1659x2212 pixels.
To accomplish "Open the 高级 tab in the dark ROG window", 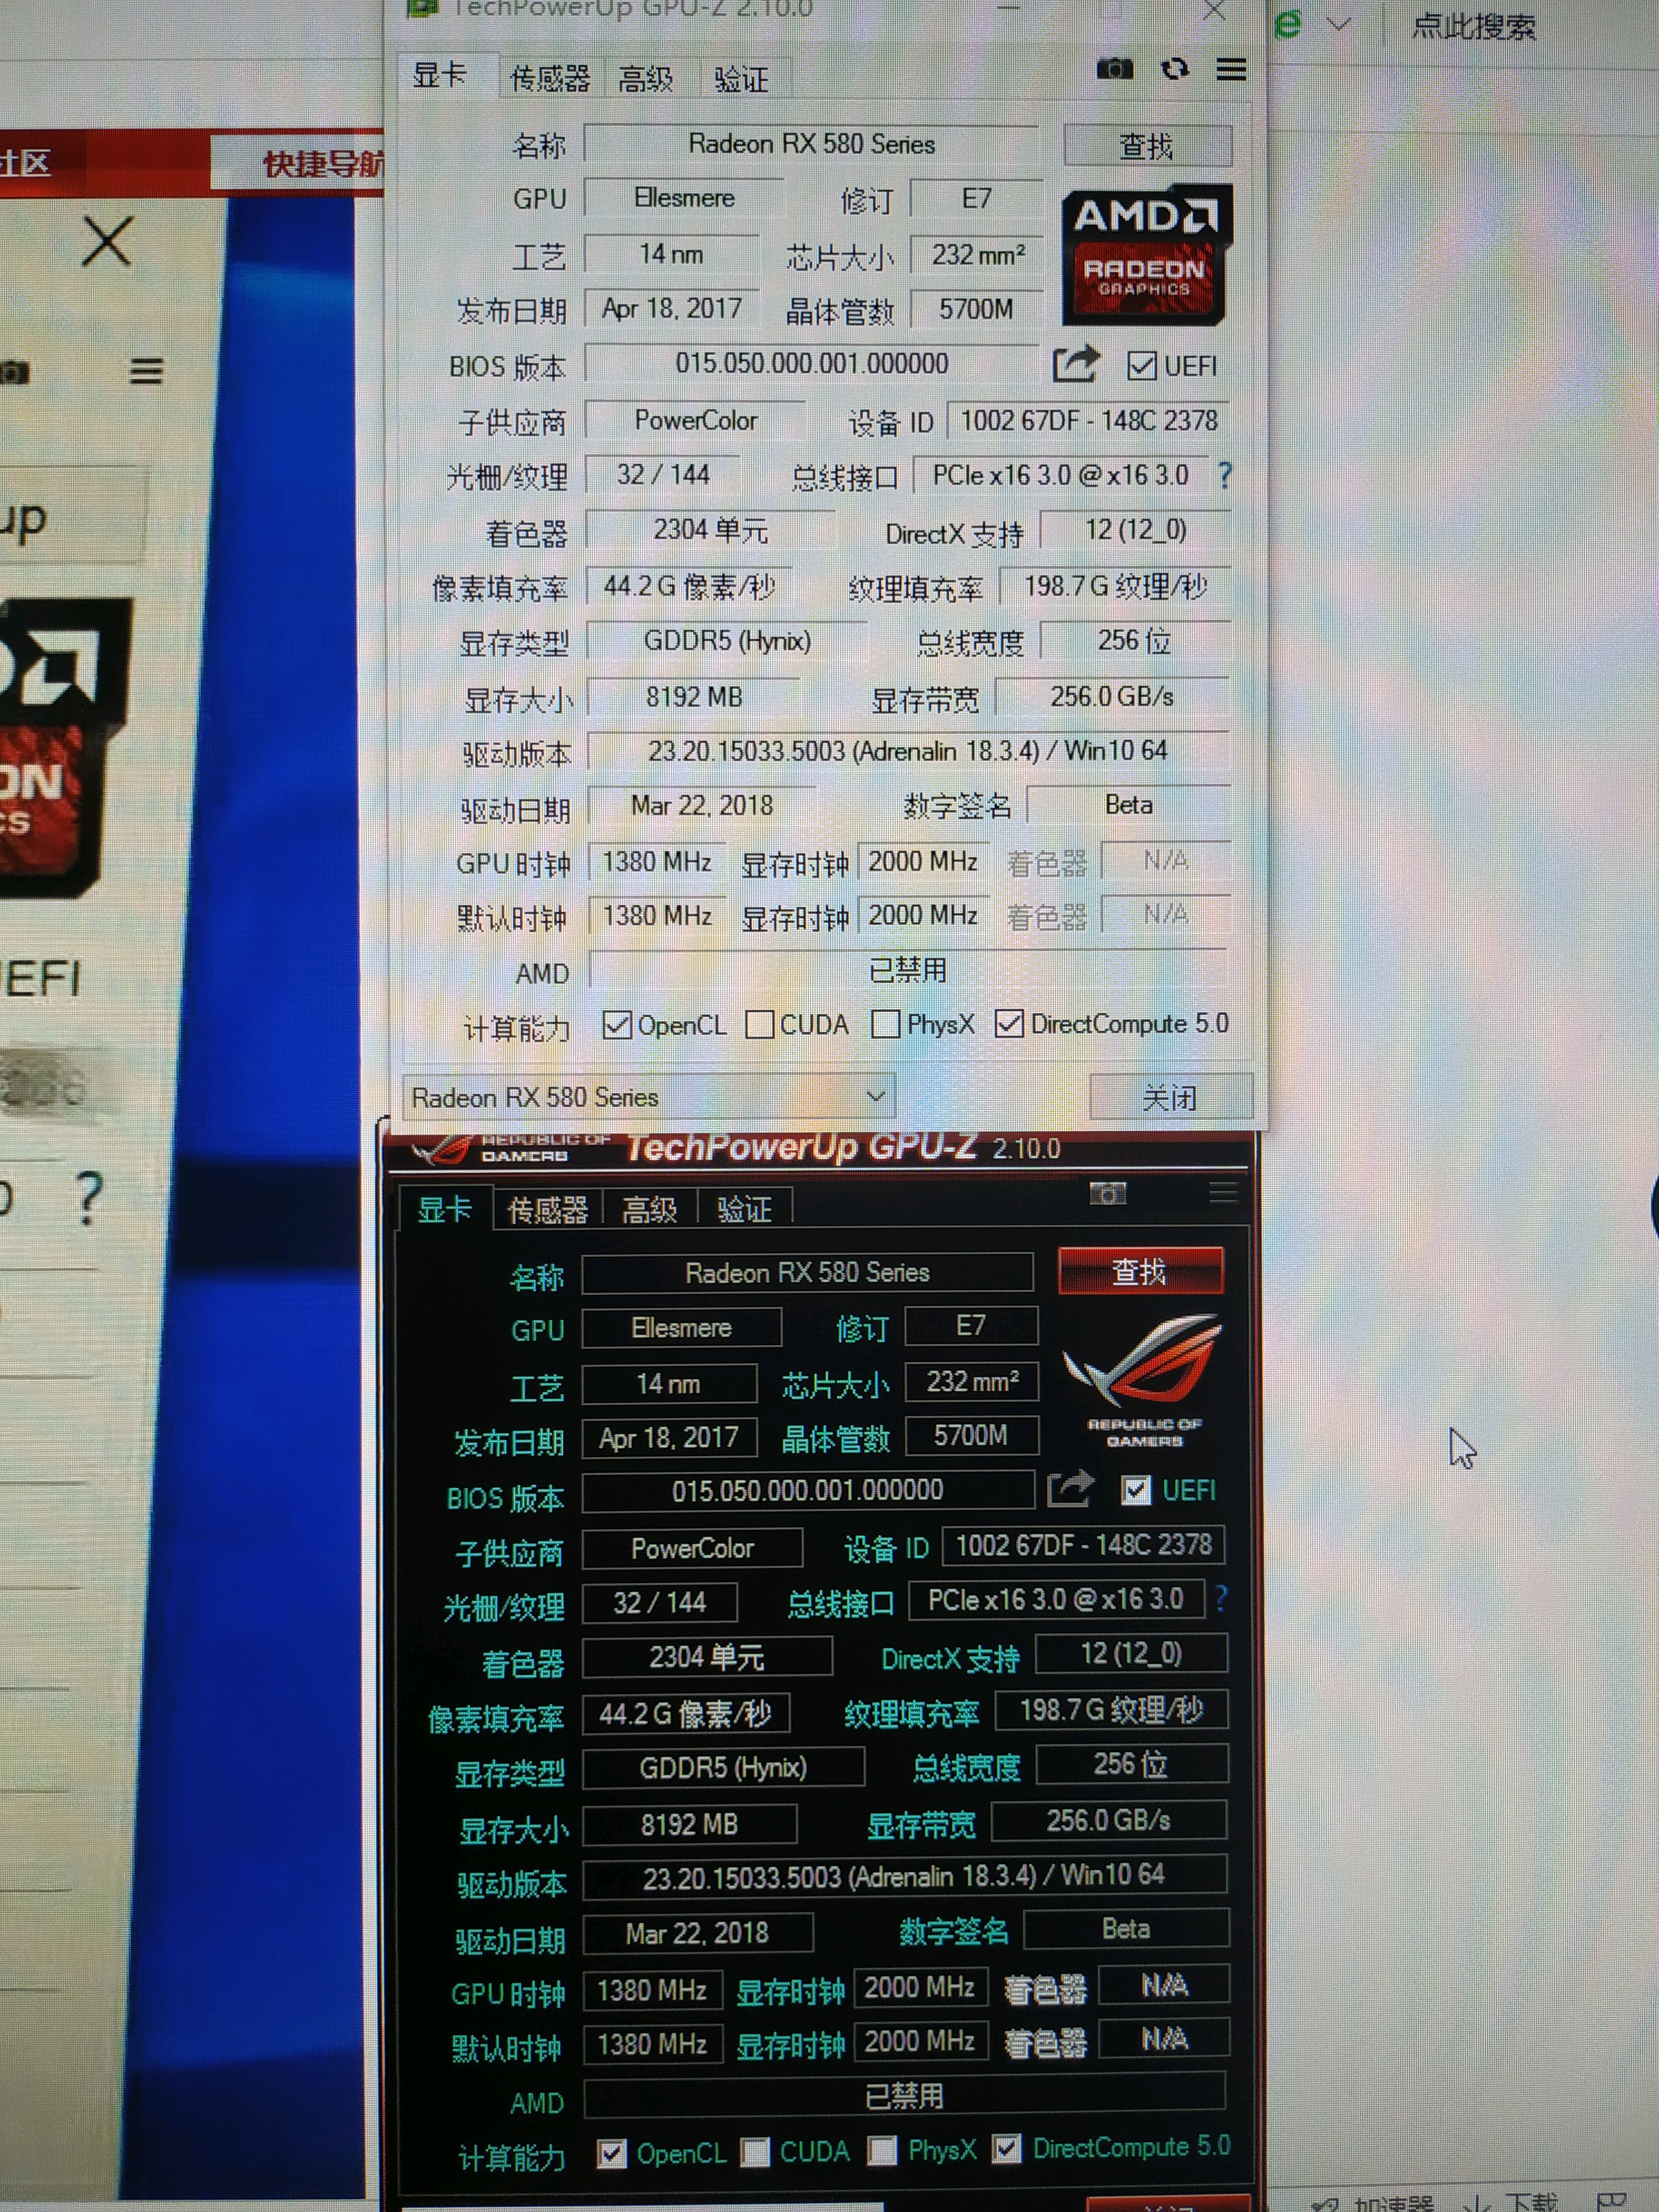I will tap(649, 1210).
